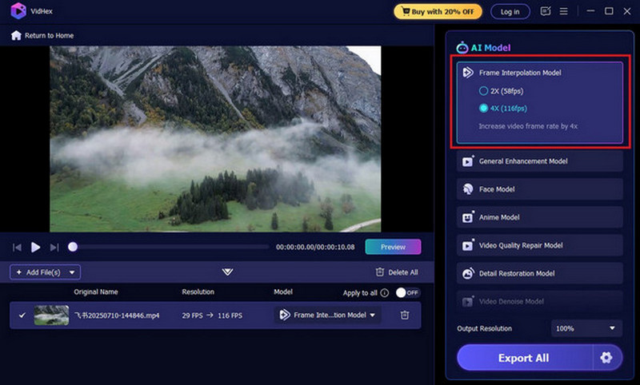Image resolution: width=640 pixels, height=385 pixels.
Task: Open the Frame Inte...tion Model row dropdown
Action: 327,315
